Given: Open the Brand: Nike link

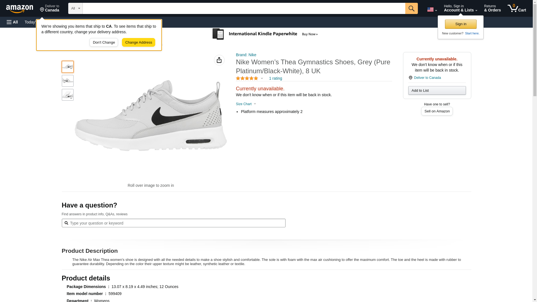Looking at the screenshot, I should 246,55.
